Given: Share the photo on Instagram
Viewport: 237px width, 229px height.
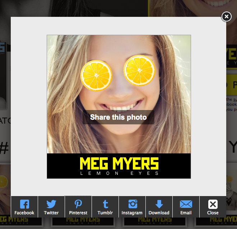Looking at the screenshot, I should click(x=132, y=207).
